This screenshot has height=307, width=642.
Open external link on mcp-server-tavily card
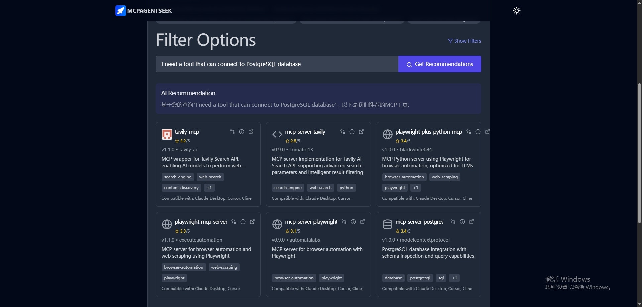[361, 132]
